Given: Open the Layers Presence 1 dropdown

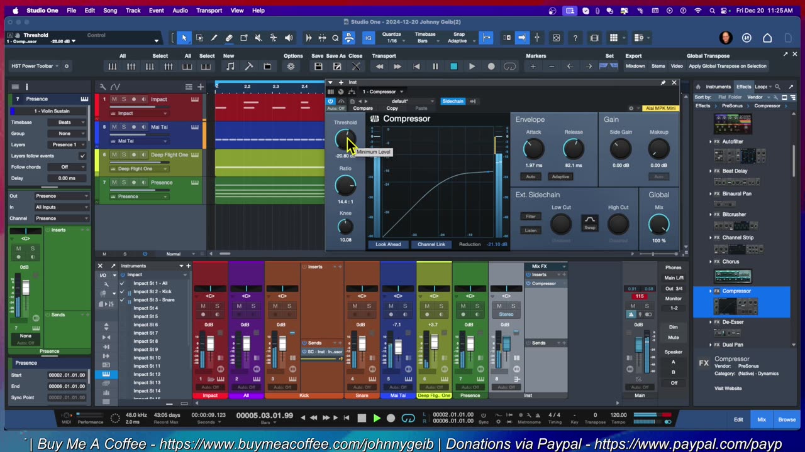Looking at the screenshot, I should (67, 144).
